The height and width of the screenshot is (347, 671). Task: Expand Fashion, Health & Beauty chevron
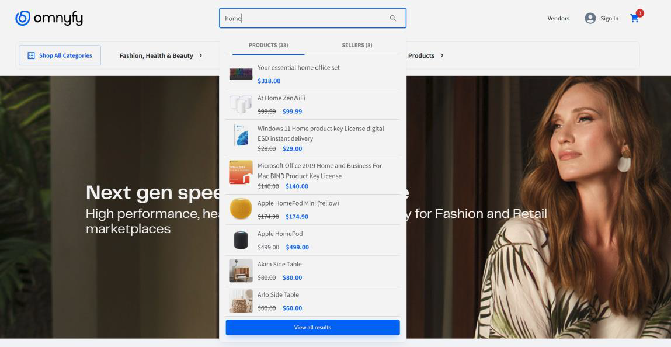click(201, 55)
